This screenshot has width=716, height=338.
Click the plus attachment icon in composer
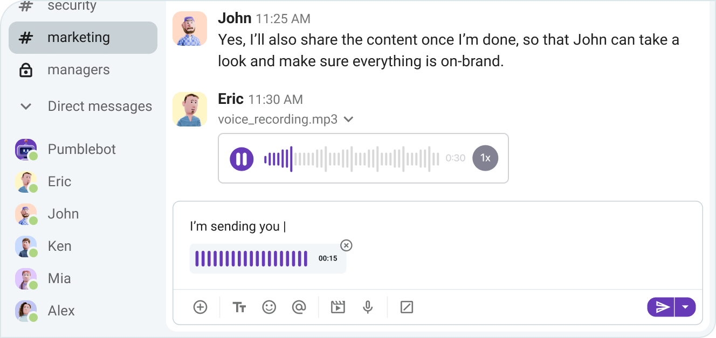point(200,307)
